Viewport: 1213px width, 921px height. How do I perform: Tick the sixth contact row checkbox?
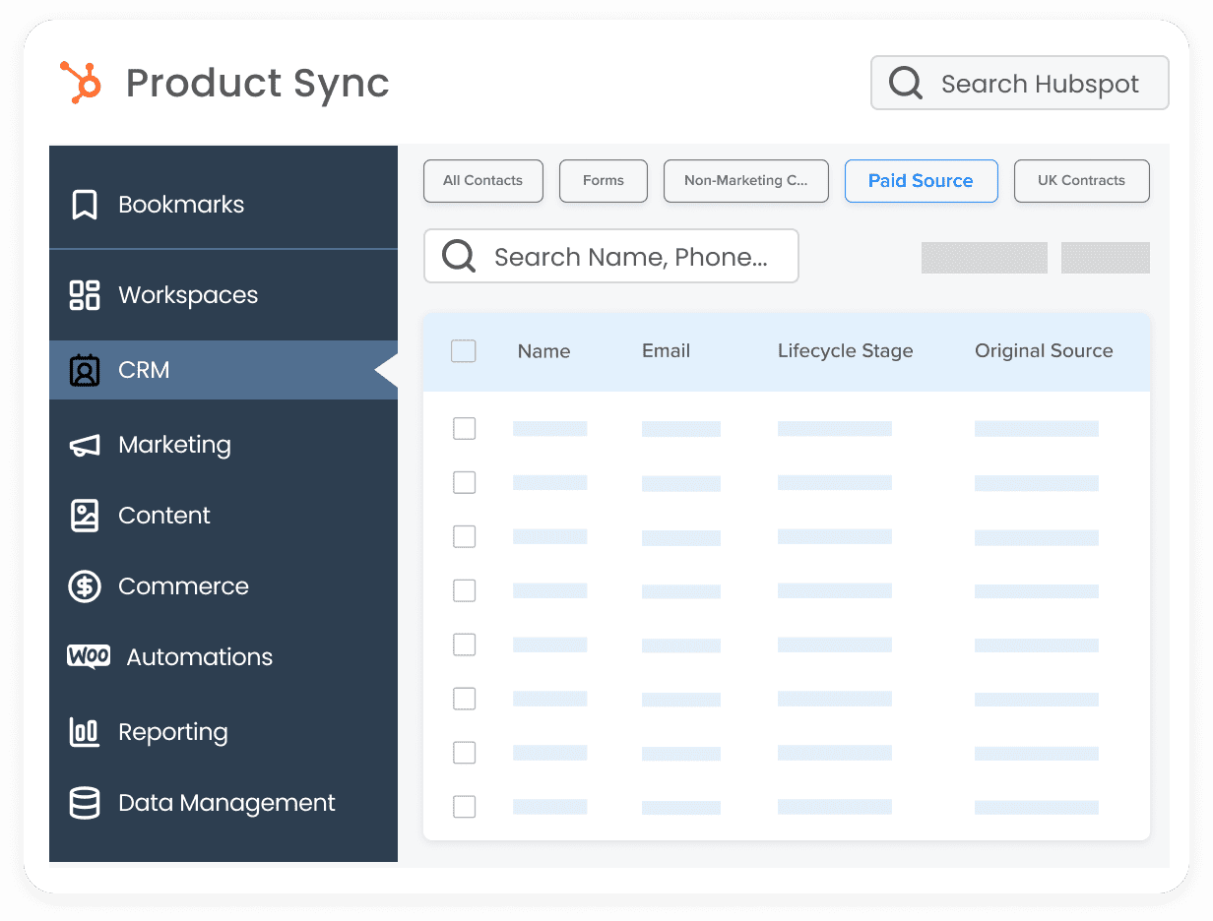coord(464,699)
